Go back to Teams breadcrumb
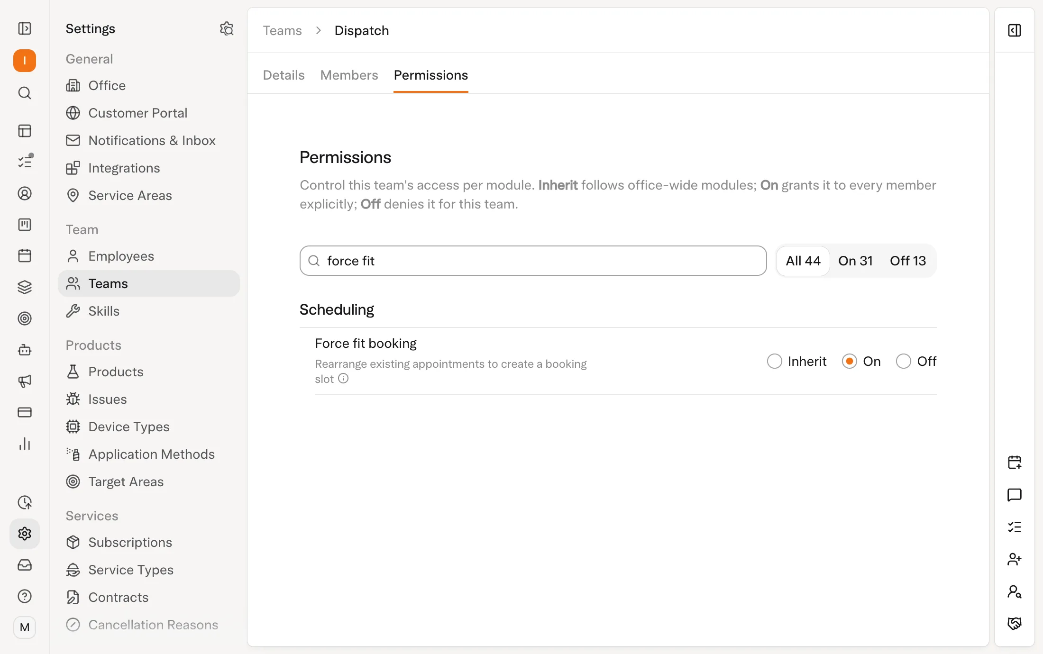The image size is (1043, 654). 283,30
